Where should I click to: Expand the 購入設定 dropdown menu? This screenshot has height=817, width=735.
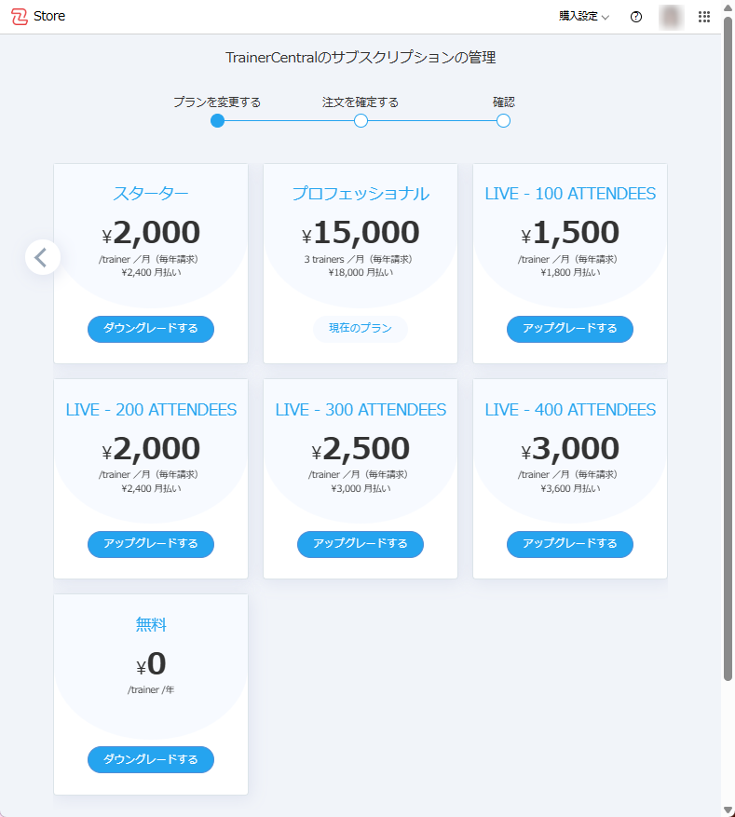click(584, 17)
